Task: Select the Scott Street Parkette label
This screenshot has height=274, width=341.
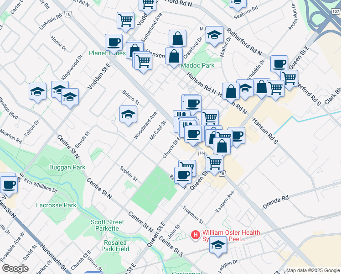Action: coord(105,225)
